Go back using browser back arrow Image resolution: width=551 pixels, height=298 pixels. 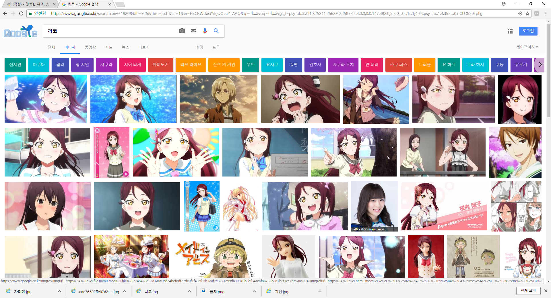(x=5, y=13)
